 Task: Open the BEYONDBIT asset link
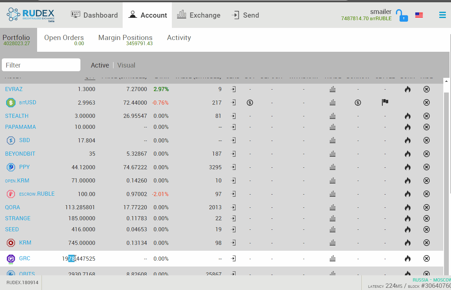[x=20, y=154]
